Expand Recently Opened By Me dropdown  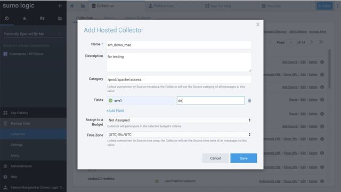pos(33,34)
